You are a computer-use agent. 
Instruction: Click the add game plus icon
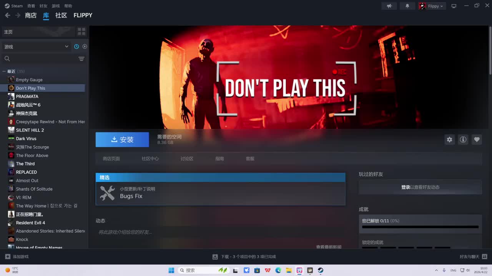tap(8, 256)
